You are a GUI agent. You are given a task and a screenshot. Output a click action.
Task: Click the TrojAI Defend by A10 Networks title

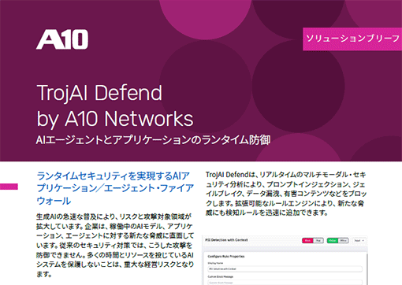coord(115,105)
